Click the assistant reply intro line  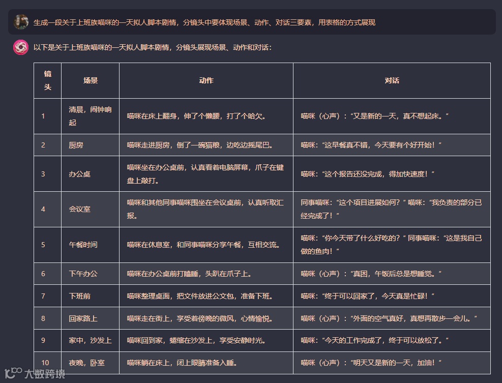tap(153, 47)
